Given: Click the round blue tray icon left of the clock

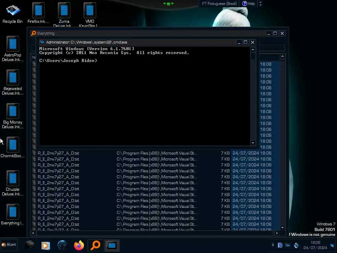Looking at the screenshot, I should coord(296,245).
